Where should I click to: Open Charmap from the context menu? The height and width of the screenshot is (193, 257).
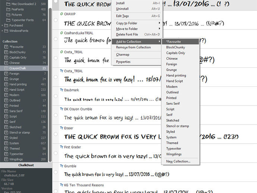[136, 55]
